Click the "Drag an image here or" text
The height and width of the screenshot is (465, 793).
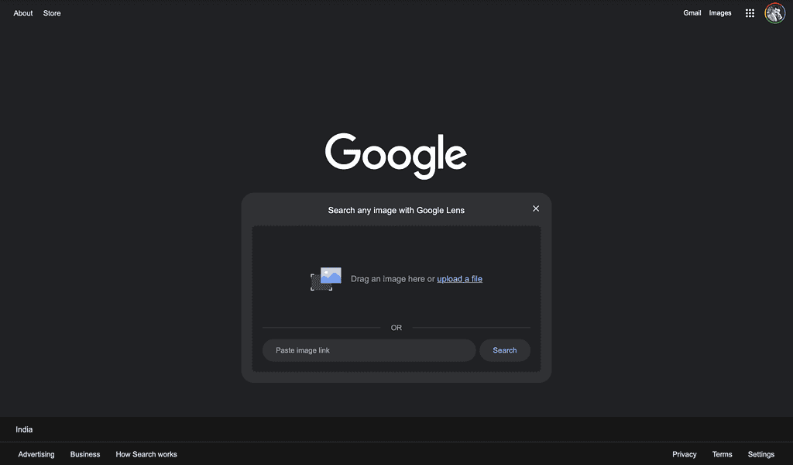(393, 279)
